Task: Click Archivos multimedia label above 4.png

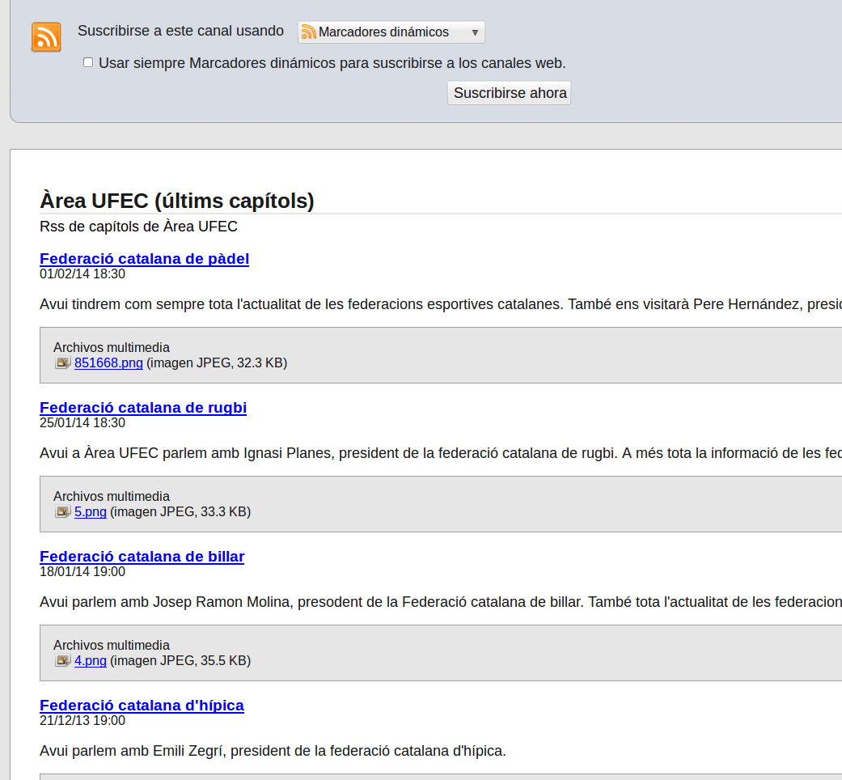Action: 112,645
